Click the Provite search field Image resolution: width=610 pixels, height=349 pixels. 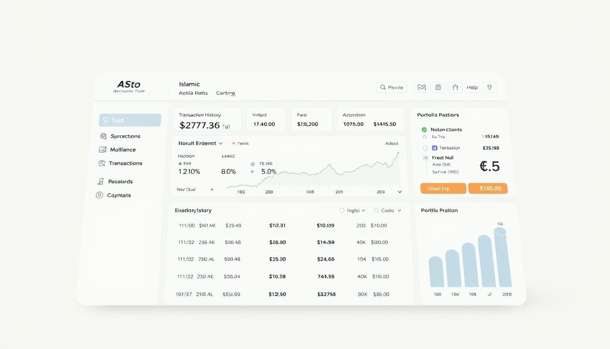click(391, 87)
